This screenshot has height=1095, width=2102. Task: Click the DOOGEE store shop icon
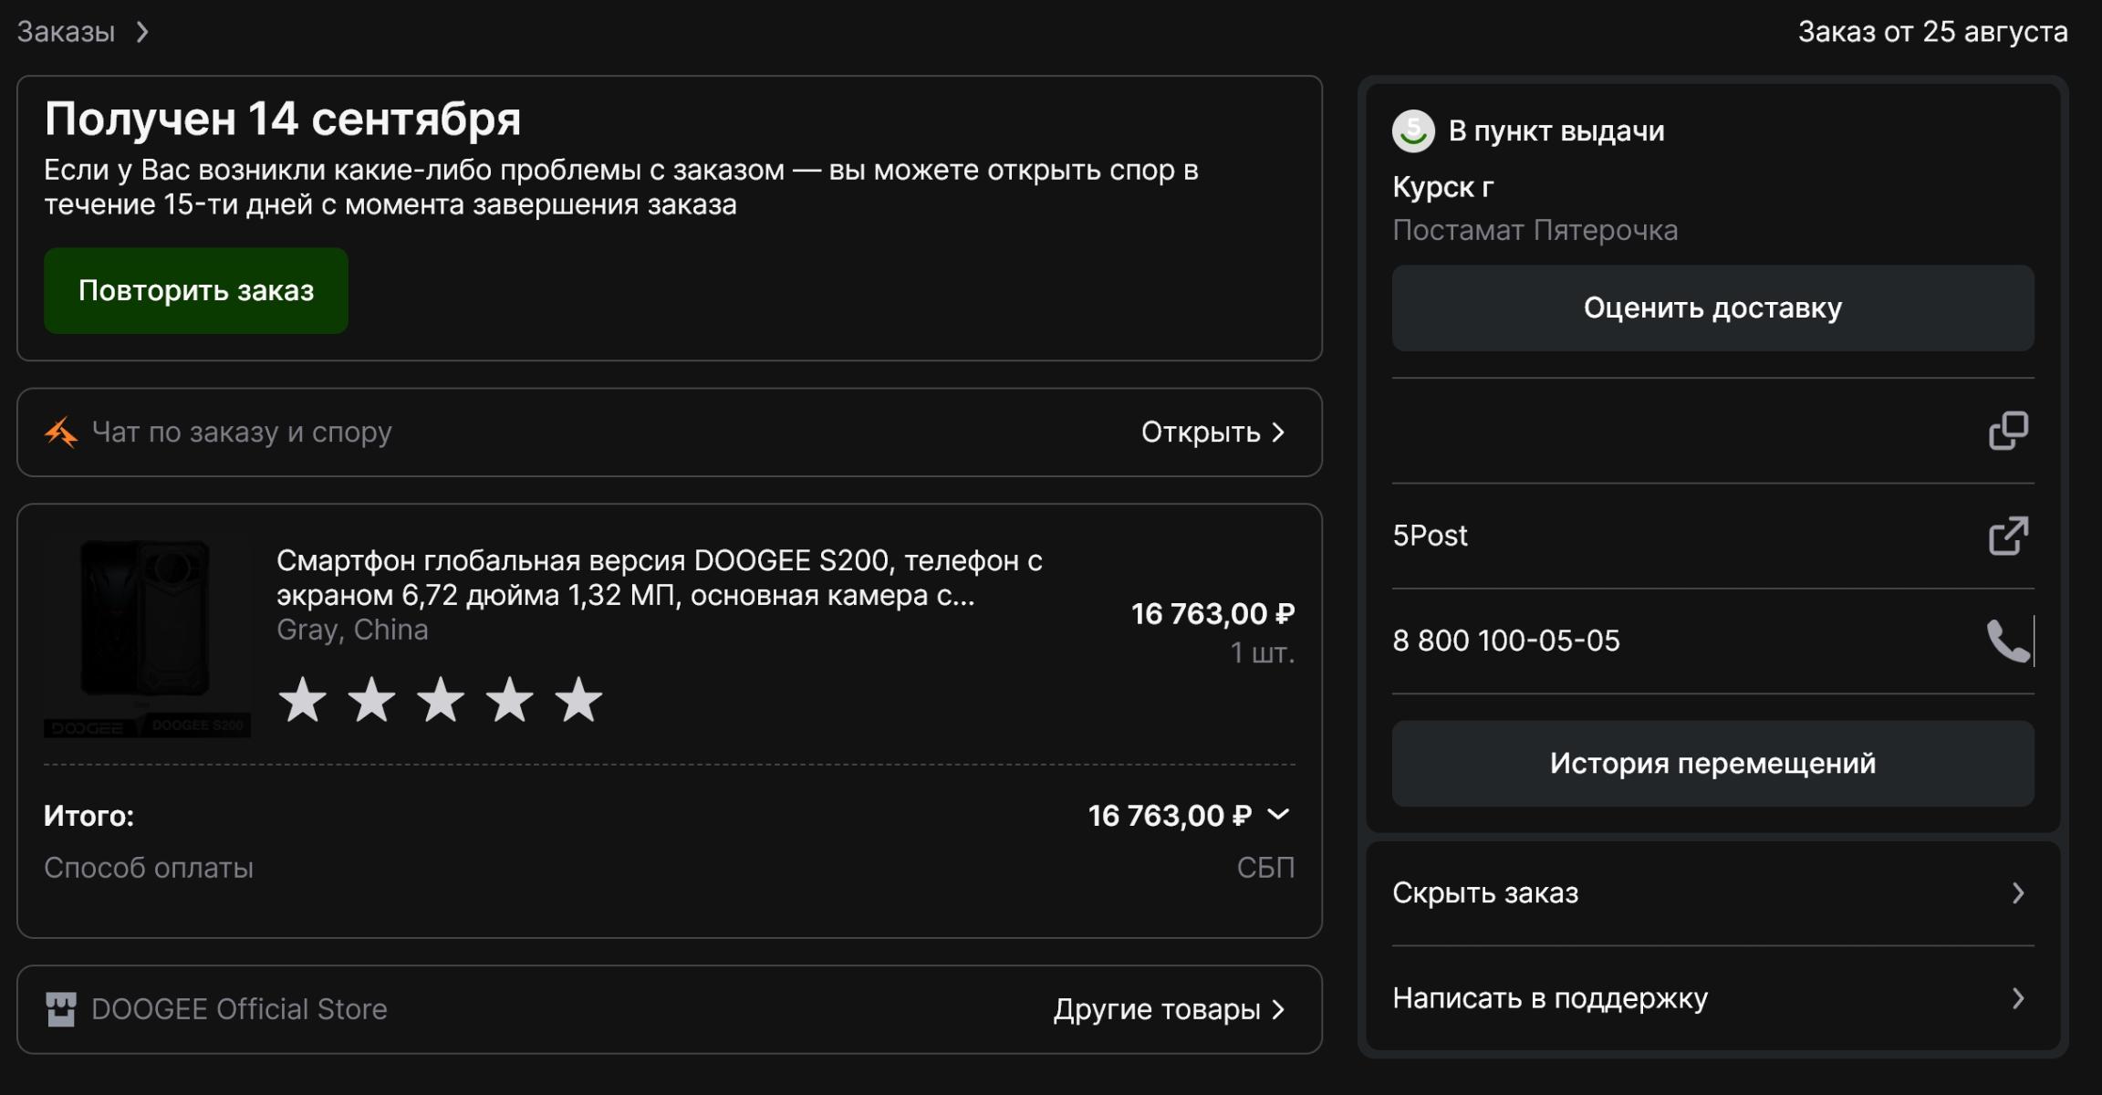point(61,1009)
